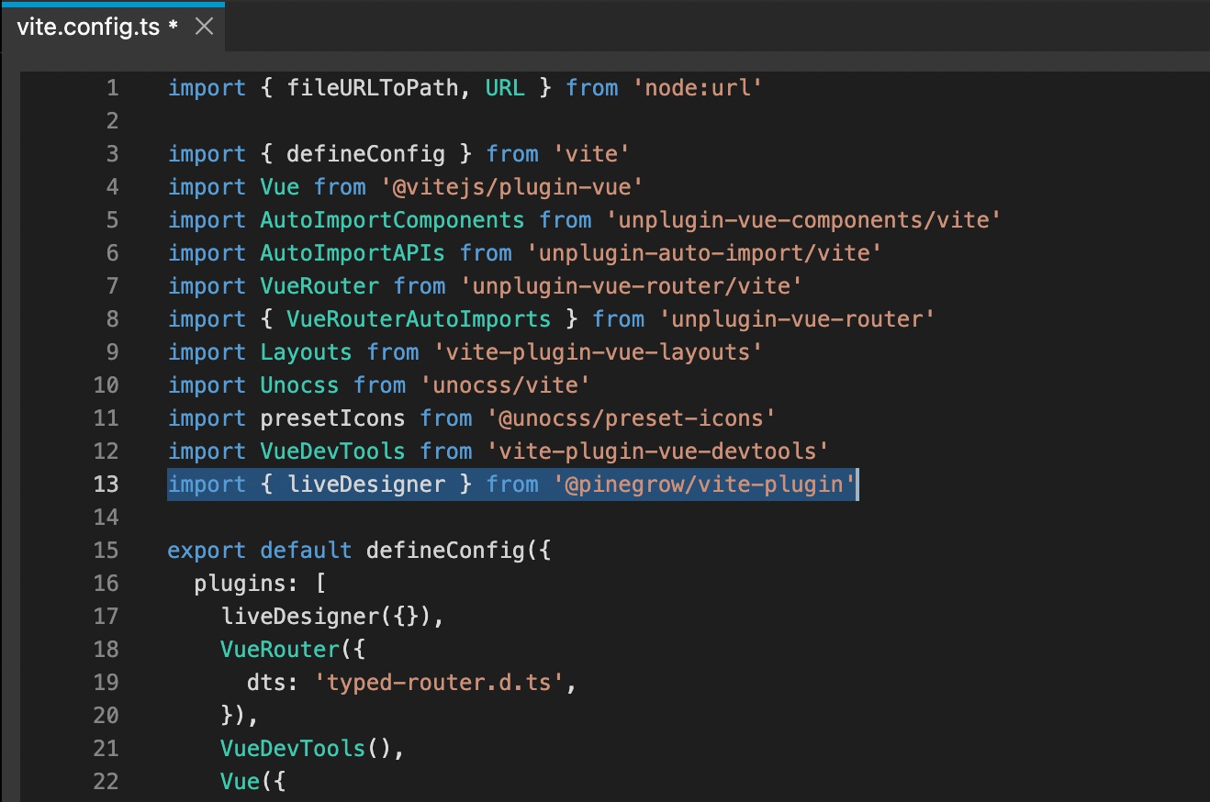The width and height of the screenshot is (1210, 802).
Task: Click the '@pinegrow/vite-plugin' string
Action: point(704,485)
